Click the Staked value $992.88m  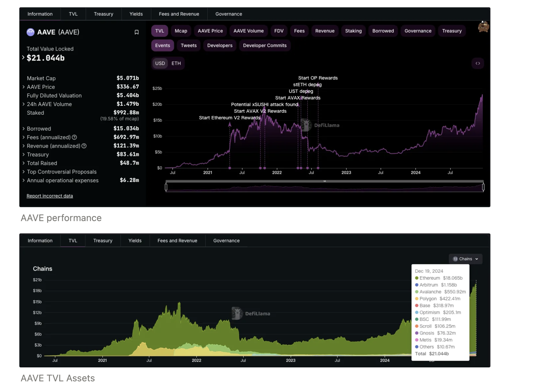[x=126, y=113]
